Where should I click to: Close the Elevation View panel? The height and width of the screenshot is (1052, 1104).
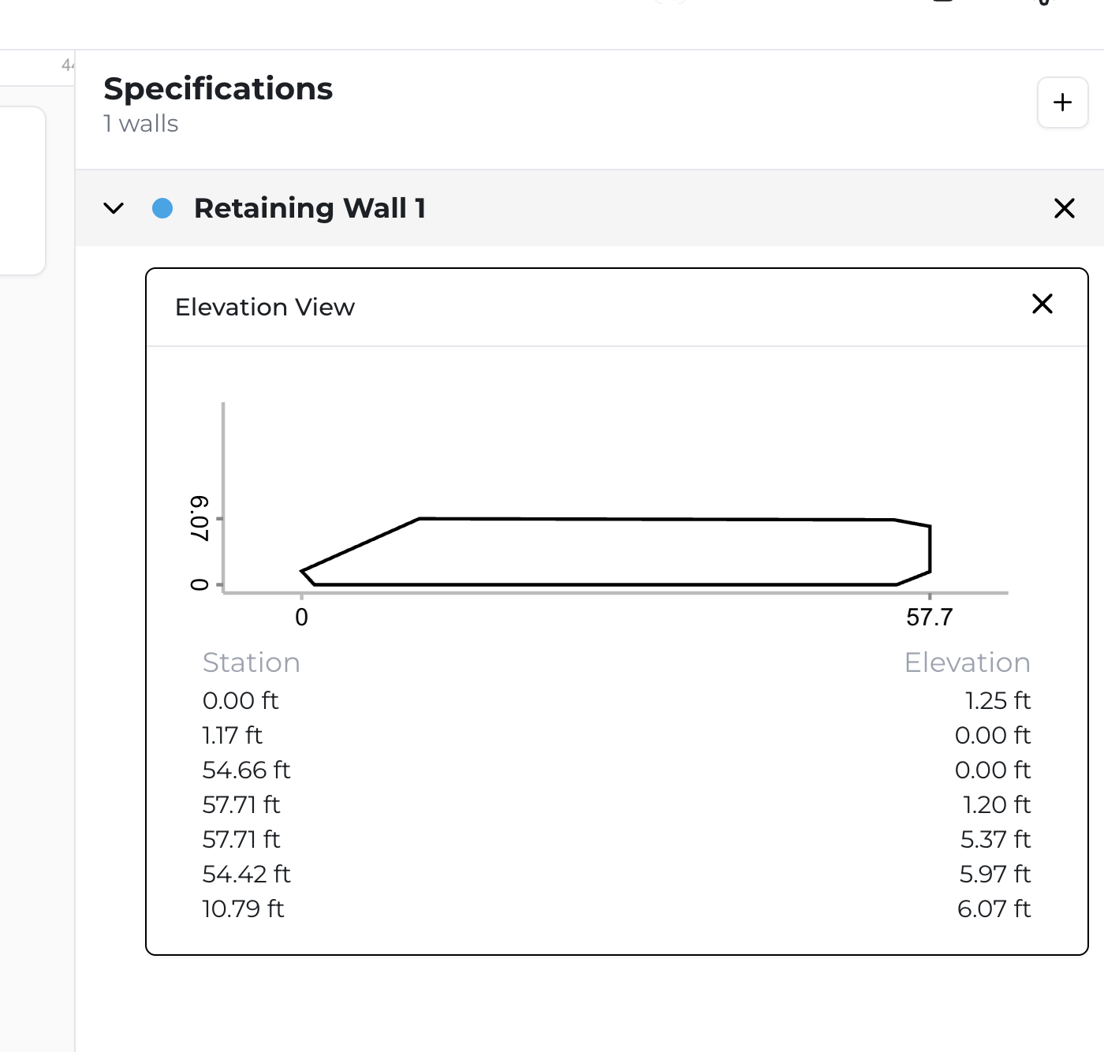(x=1042, y=304)
